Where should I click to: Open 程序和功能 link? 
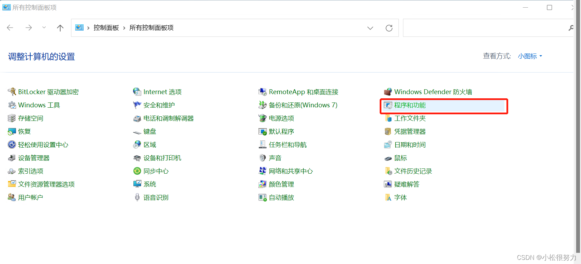click(x=410, y=105)
